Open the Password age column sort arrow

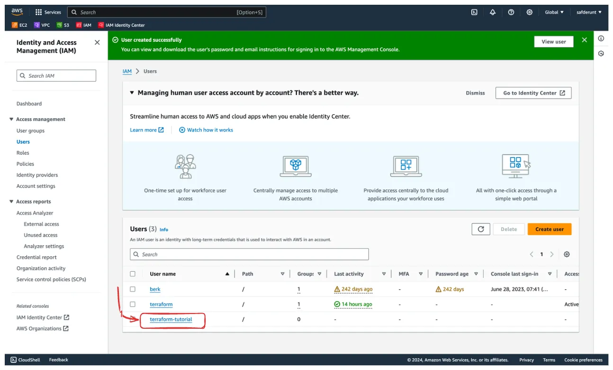(476, 274)
